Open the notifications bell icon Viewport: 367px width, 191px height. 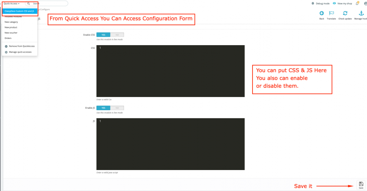pyautogui.click(x=357, y=3)
